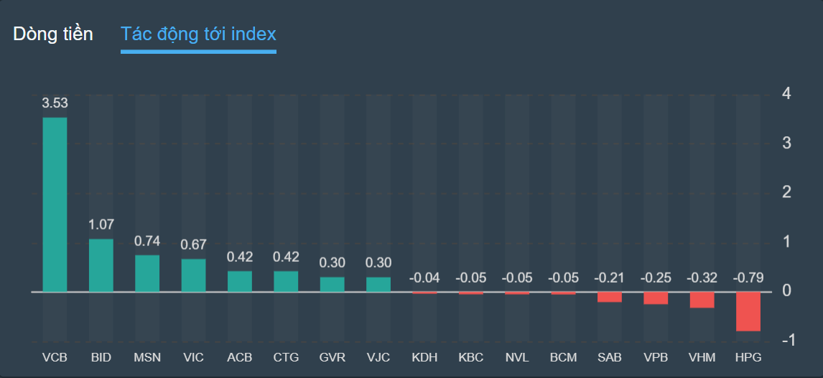This screenshot has height=378, width=823.
Task: Switch to the Dòng tiền tab
Action: (53, 34)
